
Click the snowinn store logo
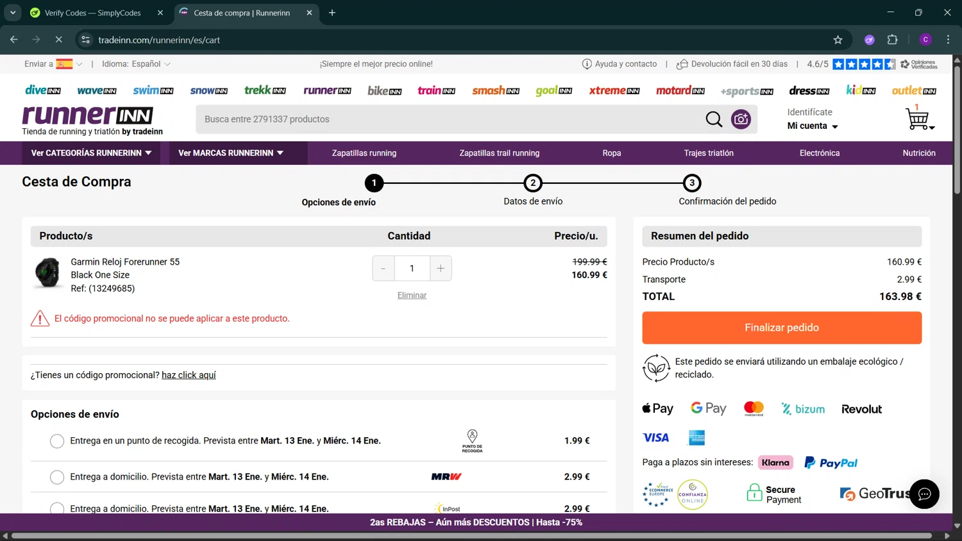[208, 90]
